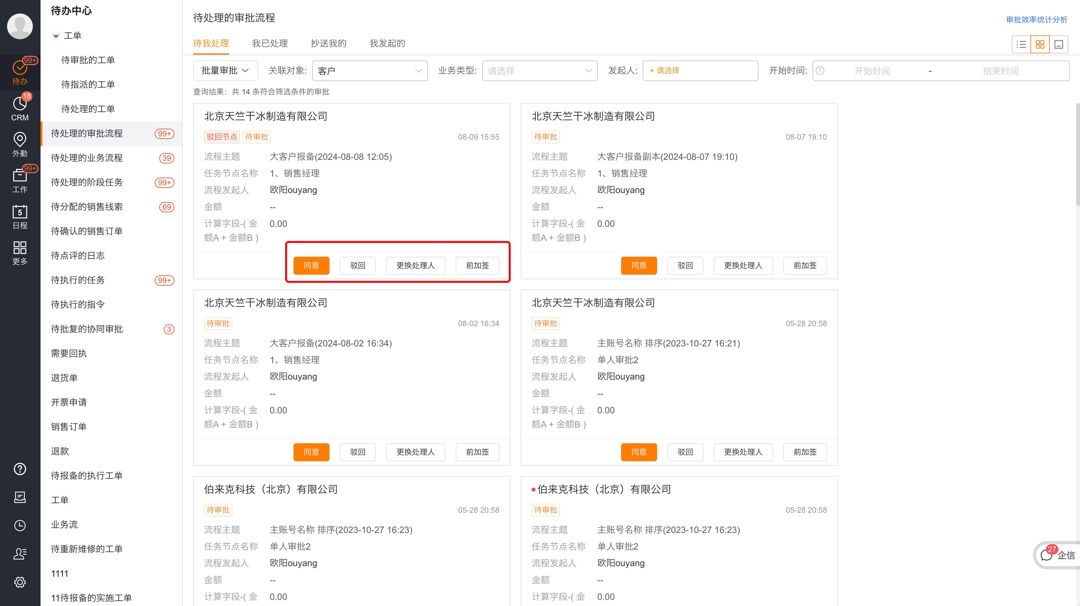The height and width of the screenshot is (606, 1080).
Task: Open 业务流 menu item
Action: click(x=111, y=524)
